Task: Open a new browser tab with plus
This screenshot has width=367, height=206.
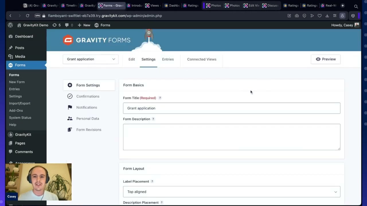Action: pyautogui.click(x=343, y=5)
